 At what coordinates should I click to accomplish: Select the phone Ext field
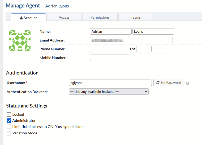[x=144, y=49]
